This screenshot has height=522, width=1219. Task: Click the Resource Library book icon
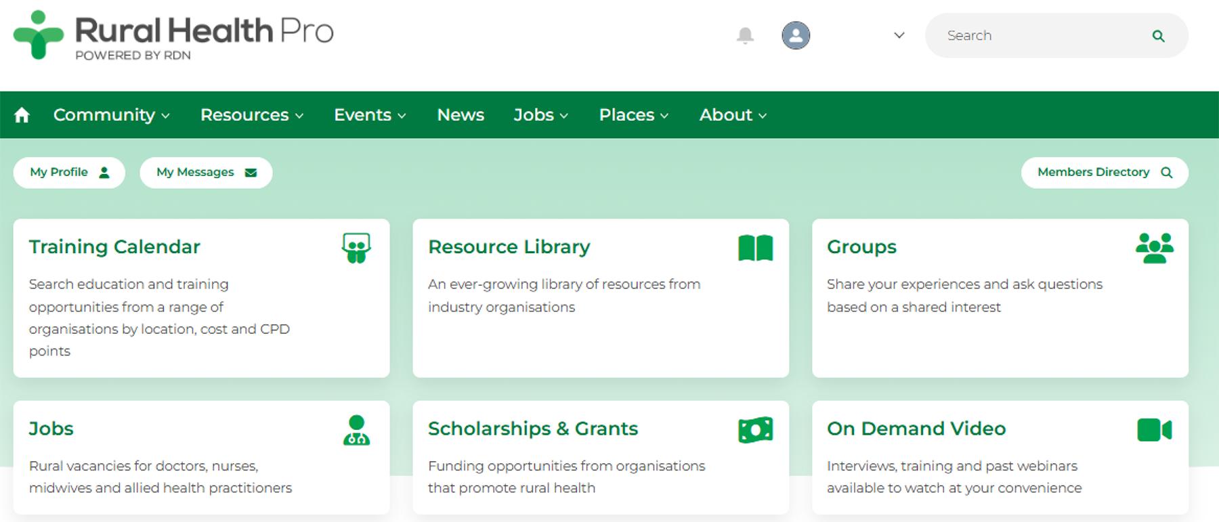coord(756,248)
